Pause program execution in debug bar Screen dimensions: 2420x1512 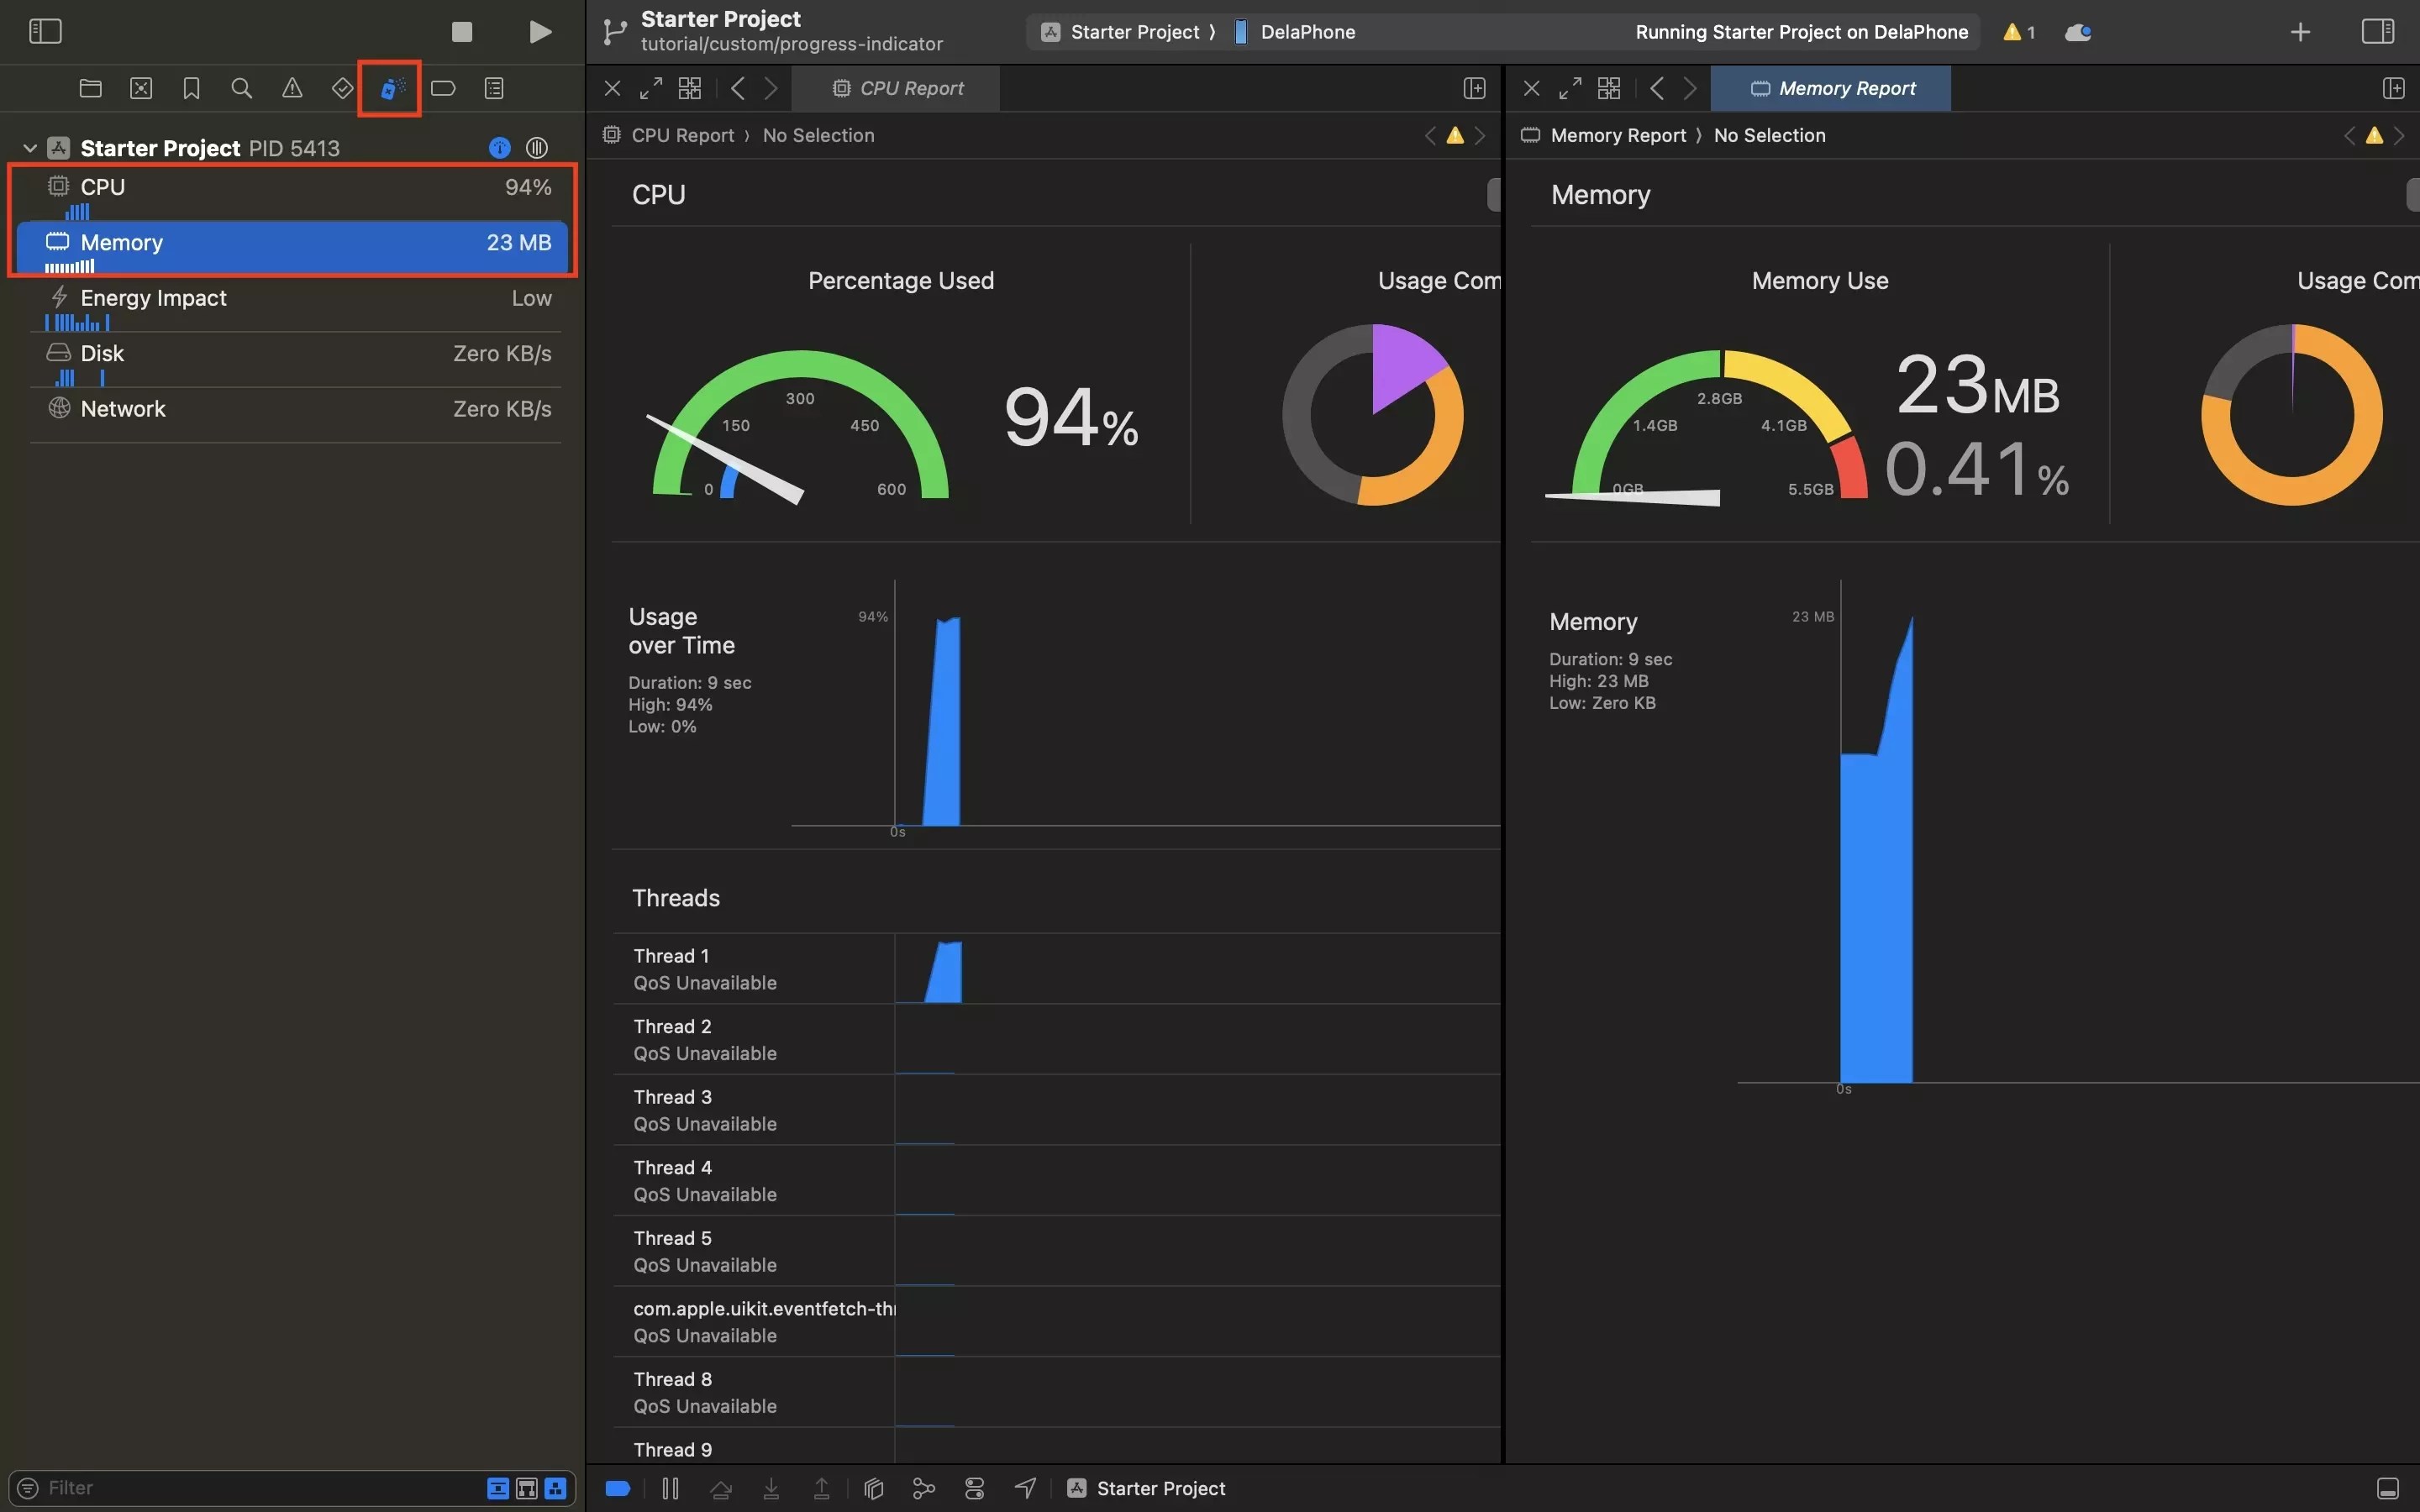[670, 1488]
